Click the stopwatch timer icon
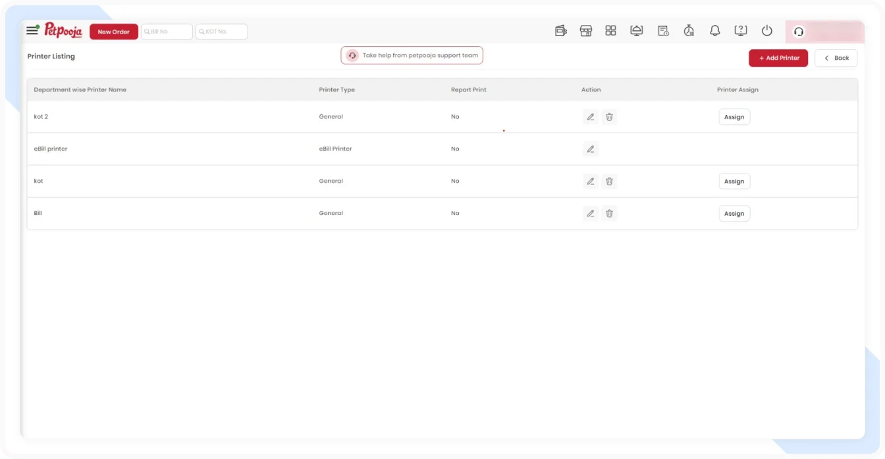This screenshot has height=459, width=885. (689, 31)
